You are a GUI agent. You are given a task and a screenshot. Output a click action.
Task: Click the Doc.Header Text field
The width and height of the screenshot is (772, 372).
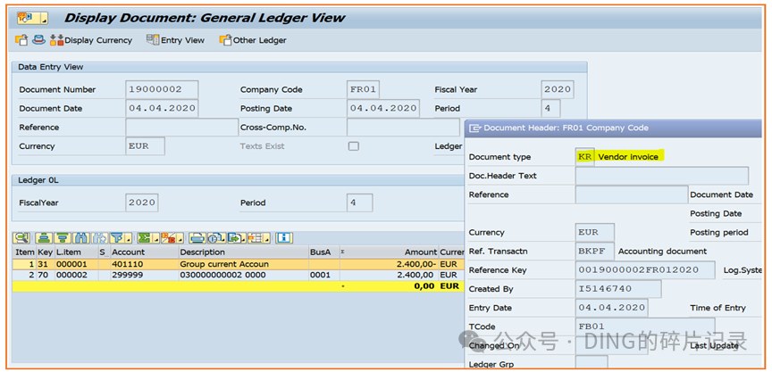[662, 176]
